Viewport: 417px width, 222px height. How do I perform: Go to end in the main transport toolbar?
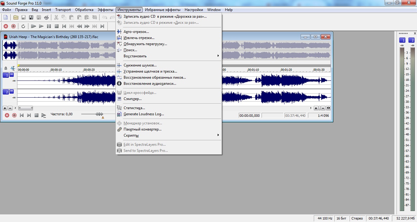[102, 26]
